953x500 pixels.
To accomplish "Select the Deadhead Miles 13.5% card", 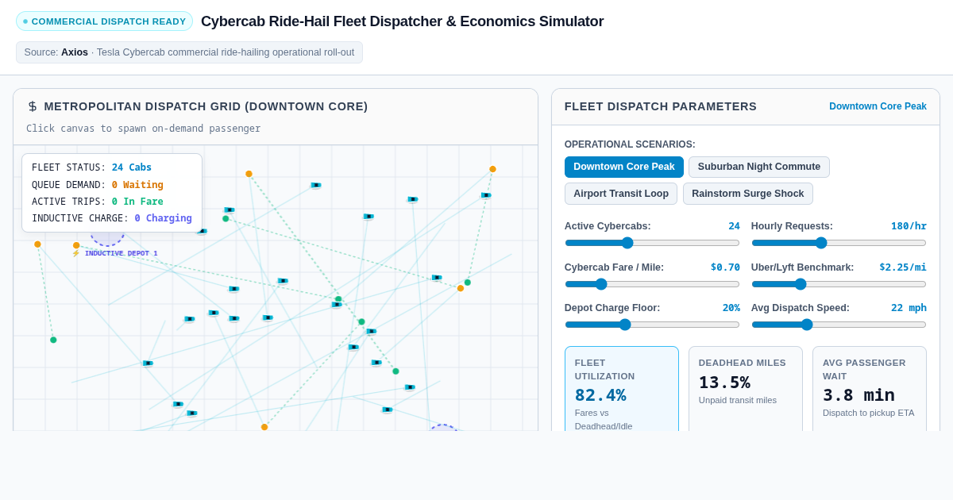I will (x=746, y=389).
